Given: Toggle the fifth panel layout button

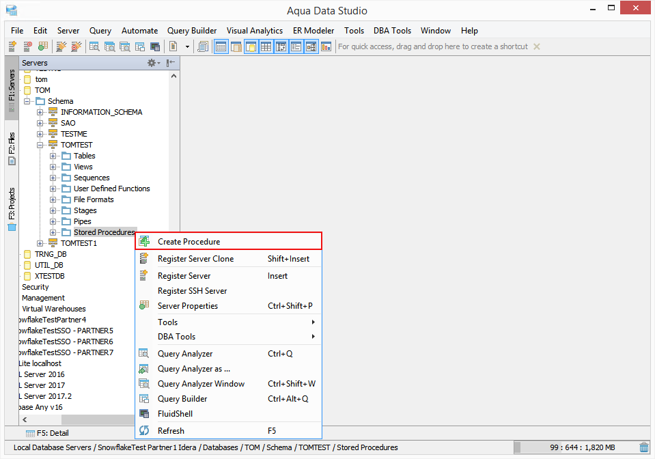Looking at the screenshot, I should pyautogui.click(x=281, y=46).
